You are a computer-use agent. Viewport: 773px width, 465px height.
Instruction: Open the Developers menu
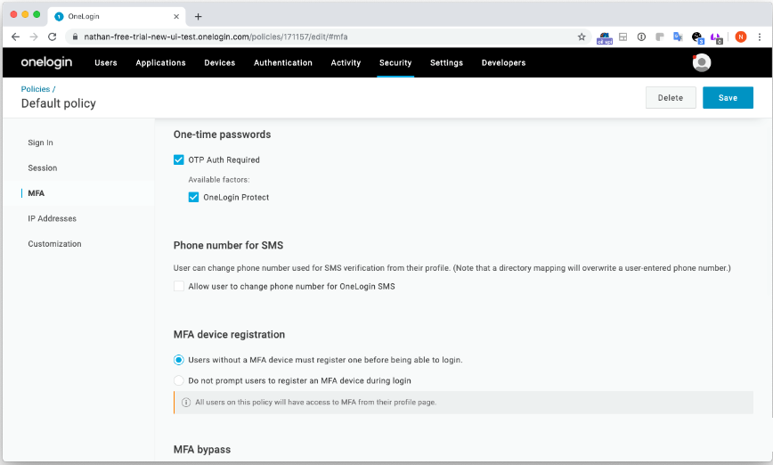point(503,62)
